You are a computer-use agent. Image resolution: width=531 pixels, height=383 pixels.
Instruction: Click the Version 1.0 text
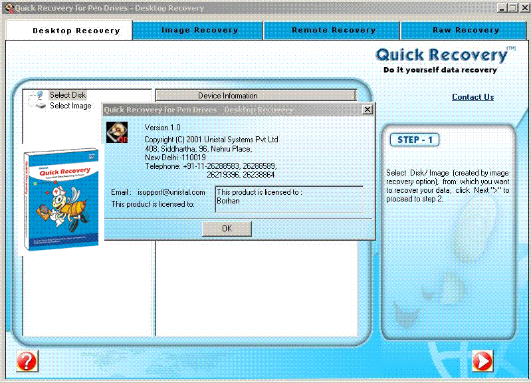tap(162, 128)
